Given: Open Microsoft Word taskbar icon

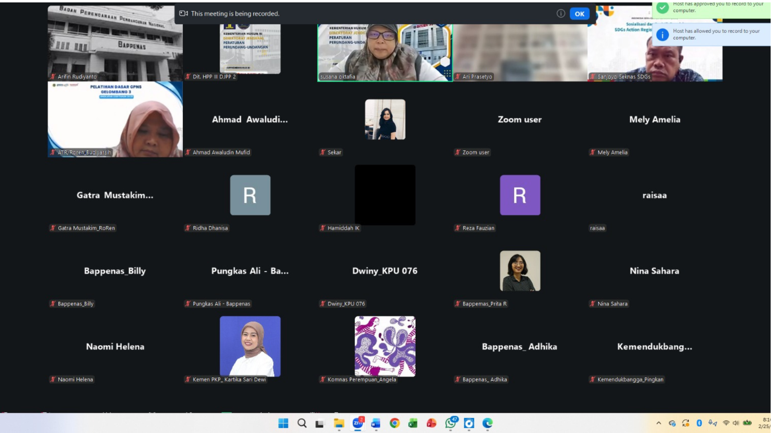Looking at the screenshot, I should tap(375, 423).
